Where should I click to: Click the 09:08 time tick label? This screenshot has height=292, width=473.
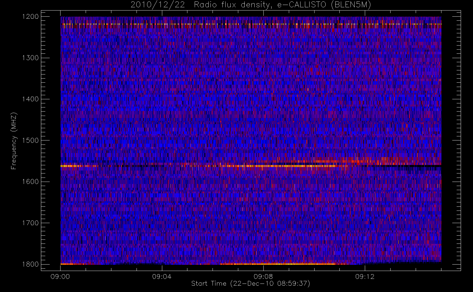tap(263, 277)
